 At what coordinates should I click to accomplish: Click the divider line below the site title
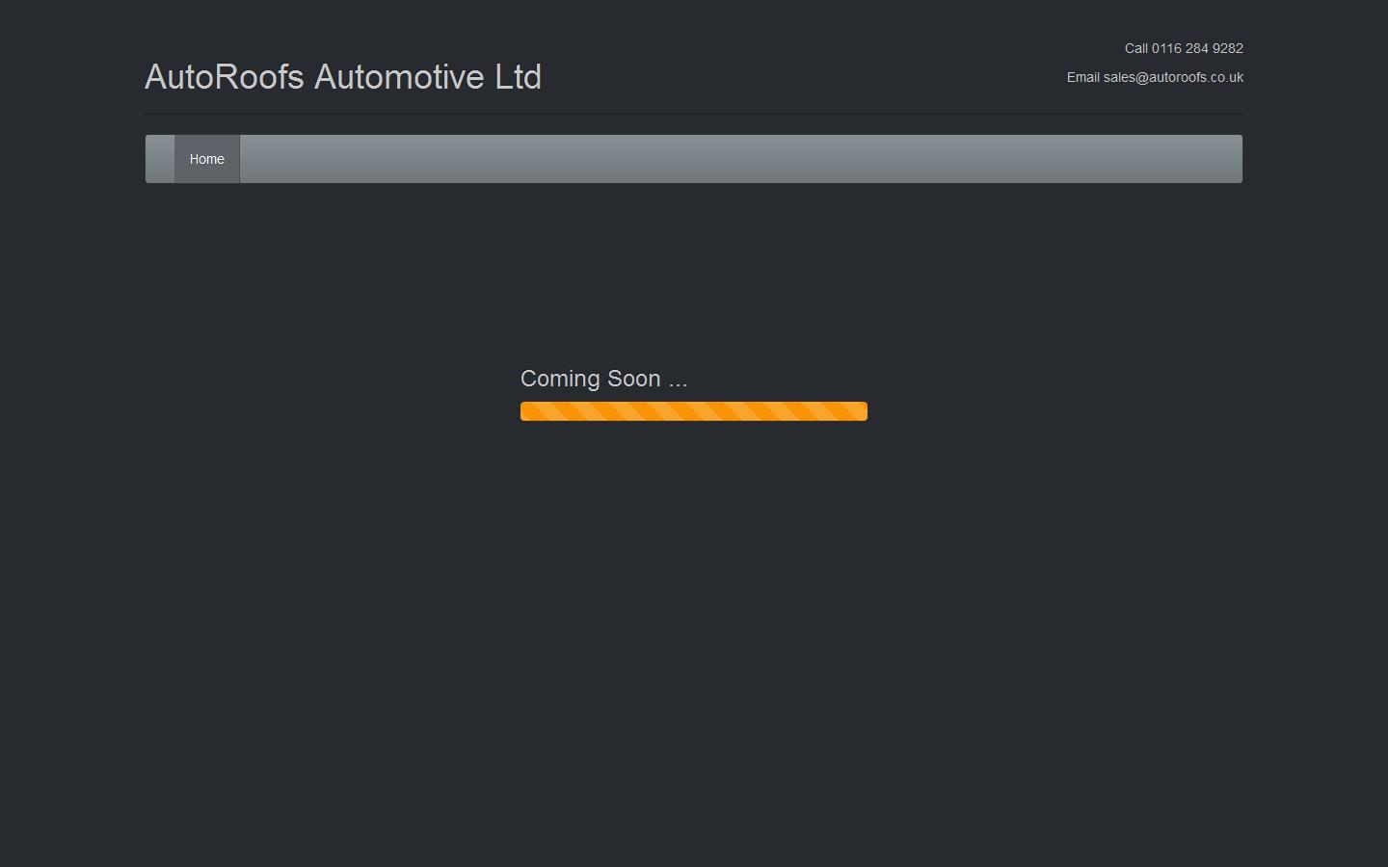tap(693, 116)
